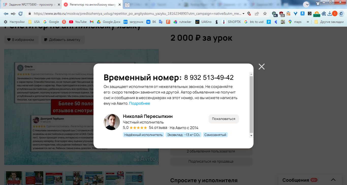Image resolution: width=347 pixels, height=185 pixels.
Task: Click the 54 отзыва reviews text
Action: pos(158,128)
